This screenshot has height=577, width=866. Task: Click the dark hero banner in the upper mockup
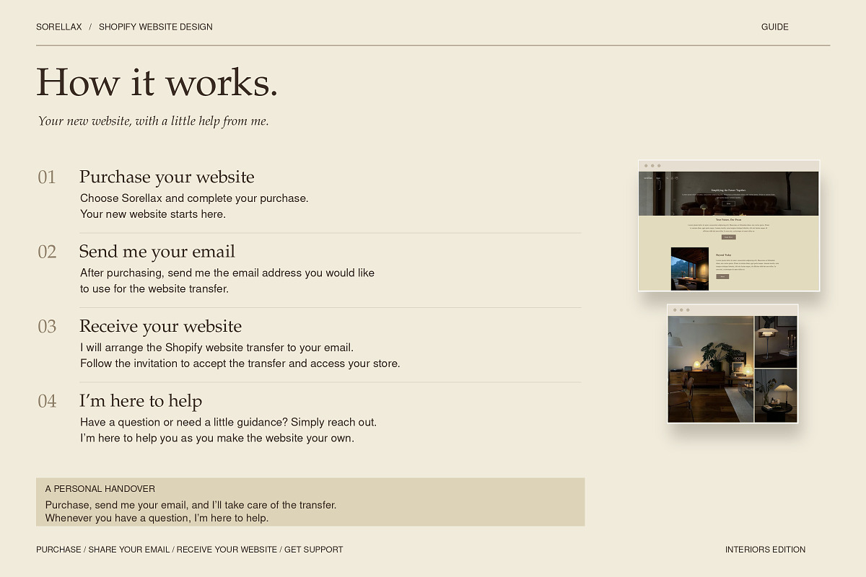[729, 193]
